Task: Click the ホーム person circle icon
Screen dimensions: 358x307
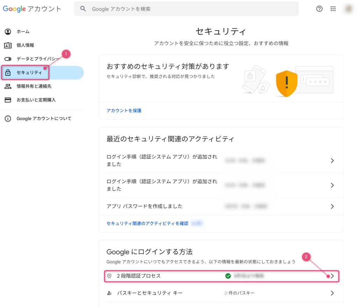Action: pyautogui.click(x=8, y=32)
